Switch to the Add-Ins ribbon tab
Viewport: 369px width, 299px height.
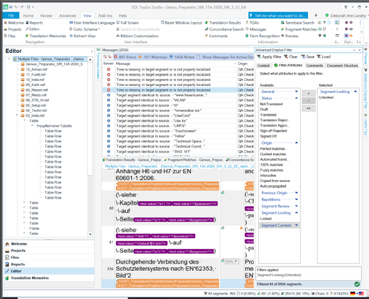[x=105, y=16]
